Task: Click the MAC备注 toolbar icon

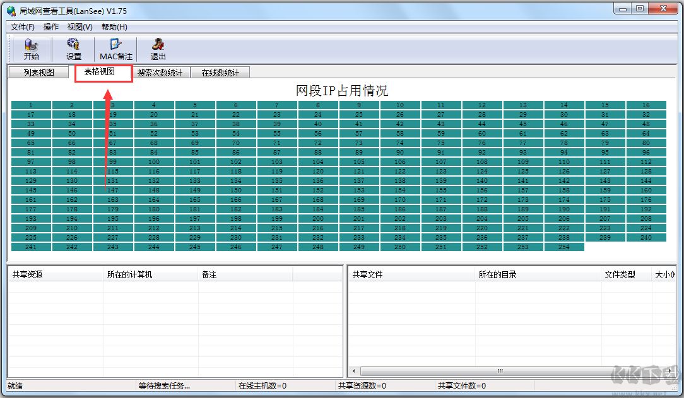Action: point(116,49)
